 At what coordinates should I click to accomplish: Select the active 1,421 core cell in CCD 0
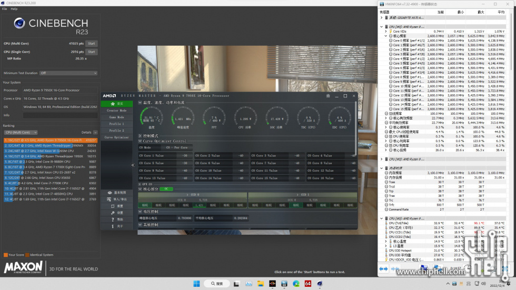[199, 205]
